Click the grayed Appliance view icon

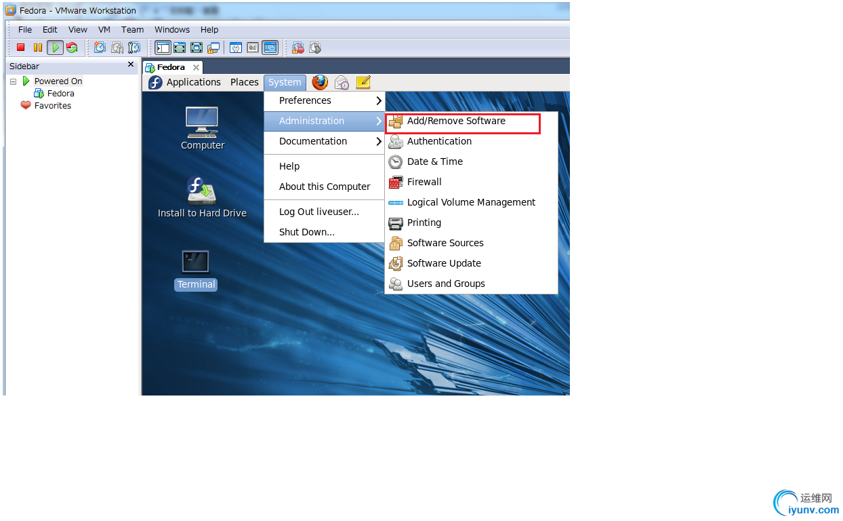click(x=253, y=47)
